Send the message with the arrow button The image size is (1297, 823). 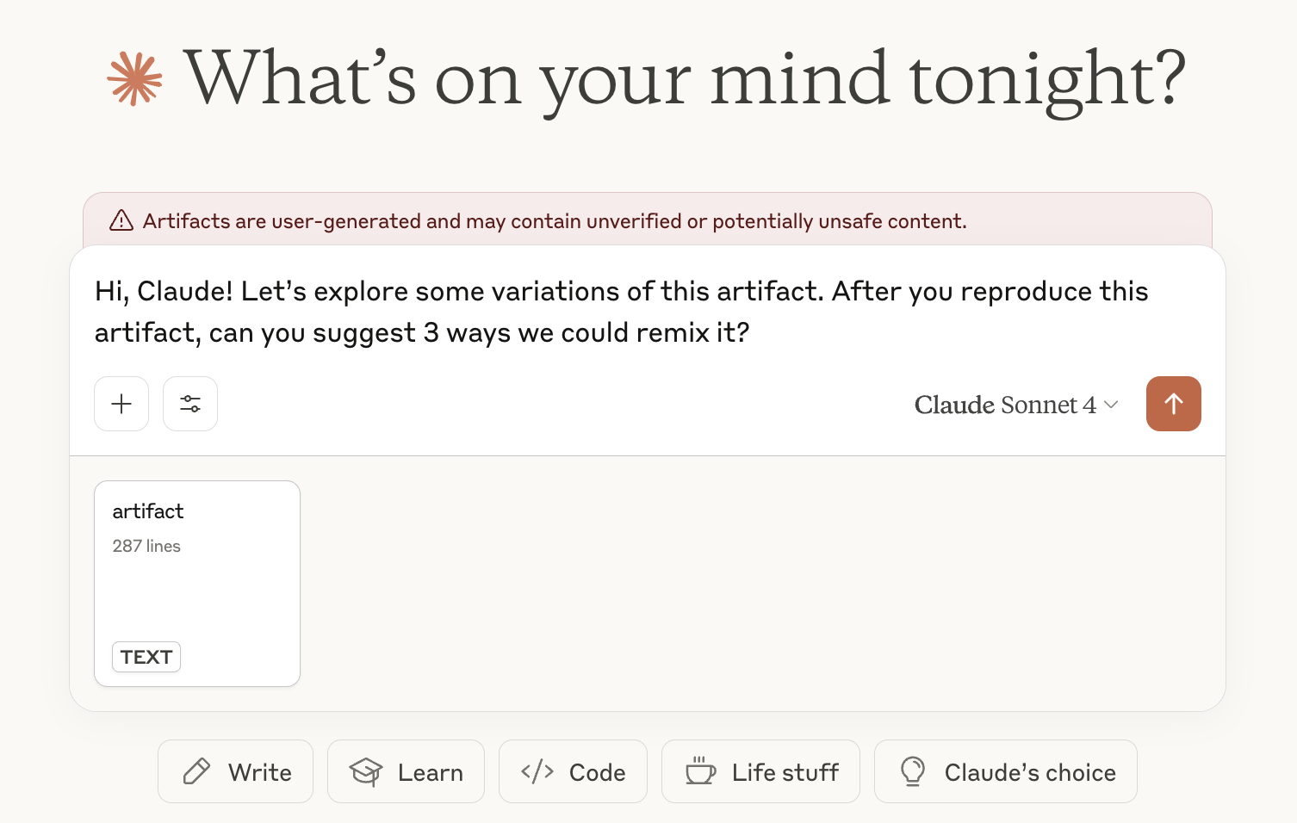1173,404
